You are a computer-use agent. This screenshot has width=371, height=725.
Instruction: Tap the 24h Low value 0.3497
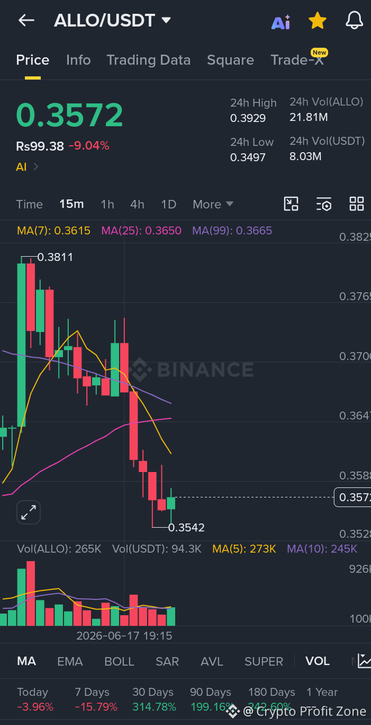click(248, 157)
